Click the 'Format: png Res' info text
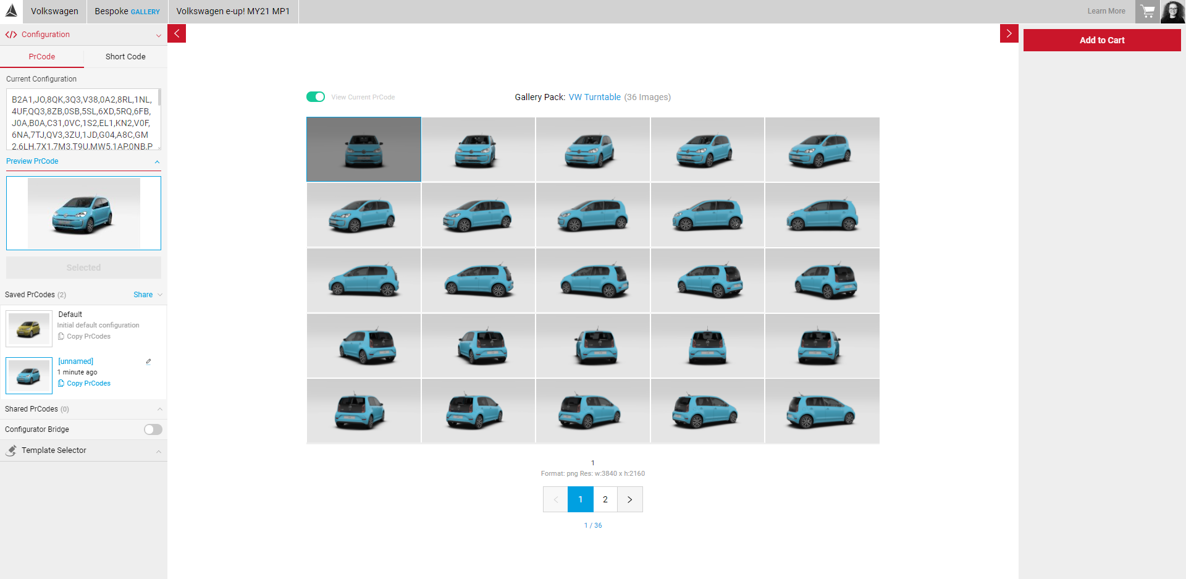 (x=593, y=473)
